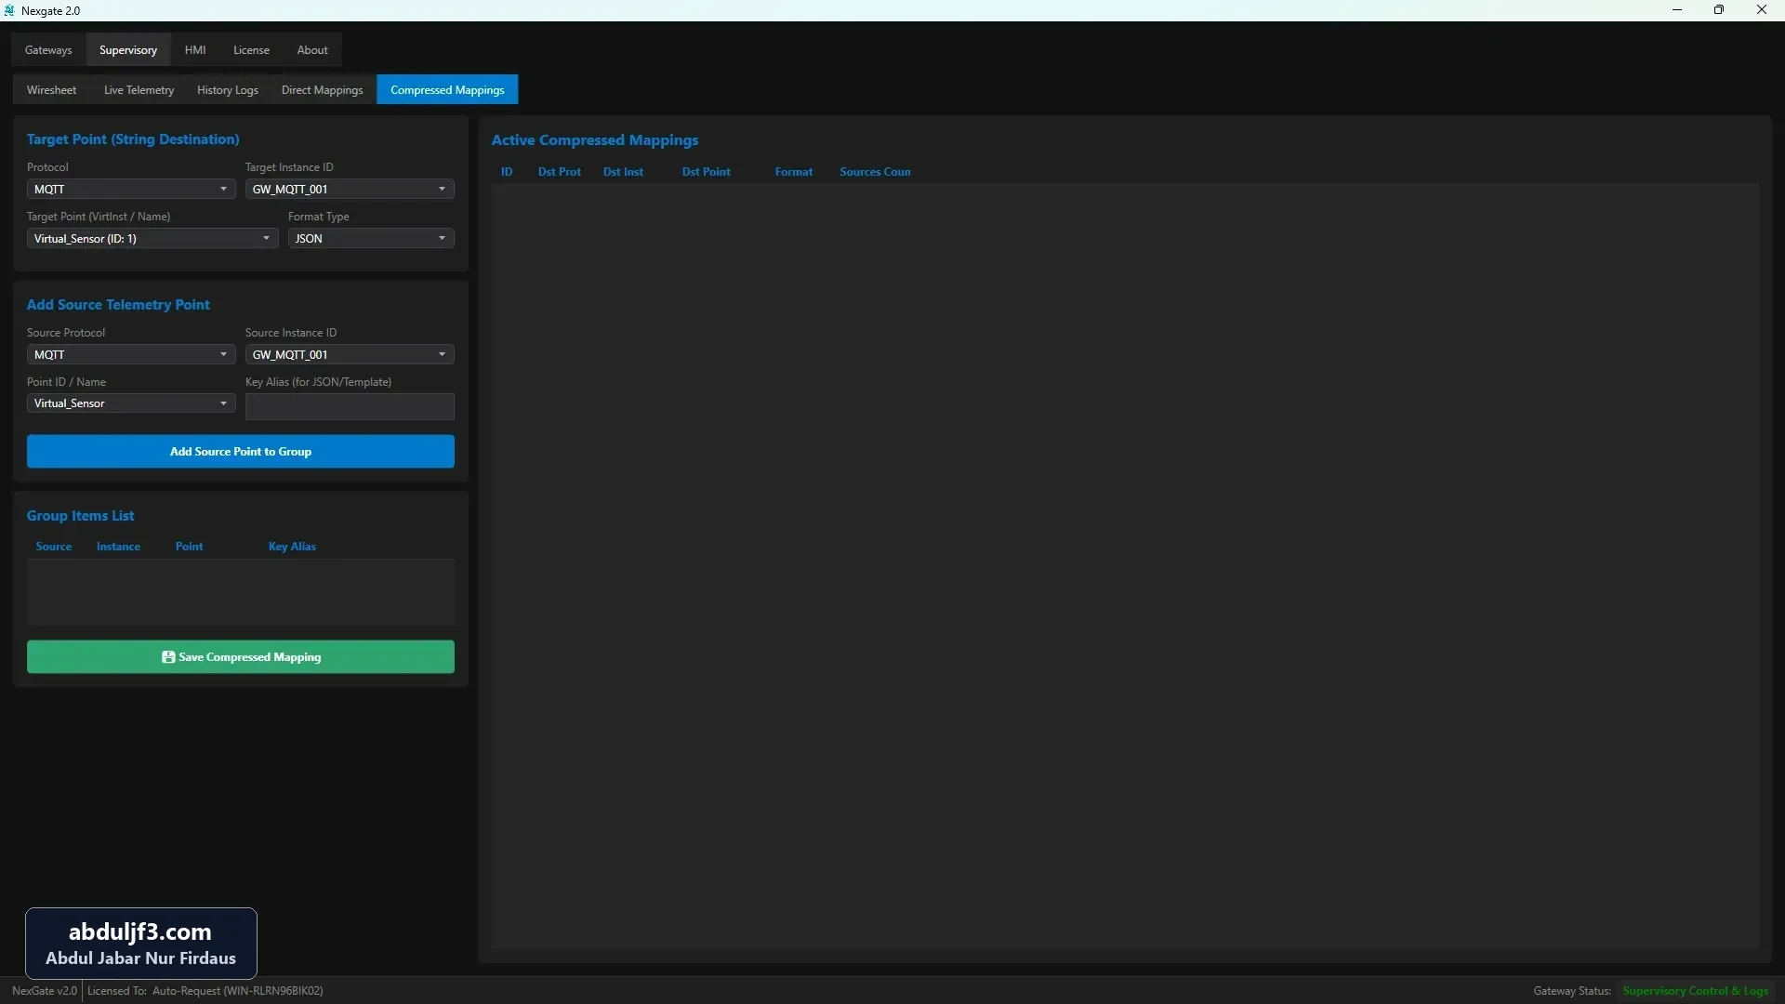The image size is (1785, 1004).
Task: Select the Compressed Mappings sub-tab
Action: (x=447, y=90)
